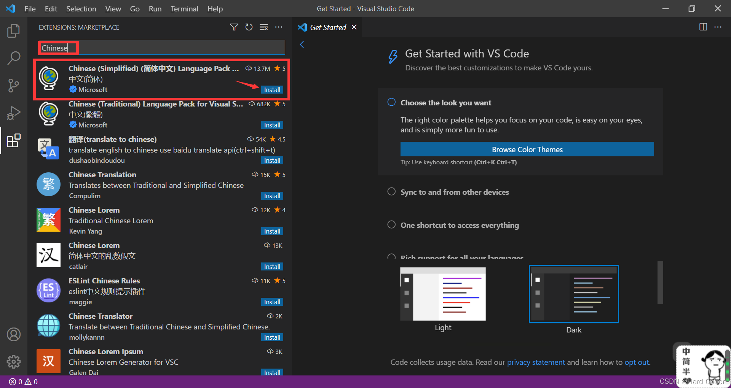
Task: Install Chinese Lorem Ipsum by Galen Dai
Action: click(272, 372)
